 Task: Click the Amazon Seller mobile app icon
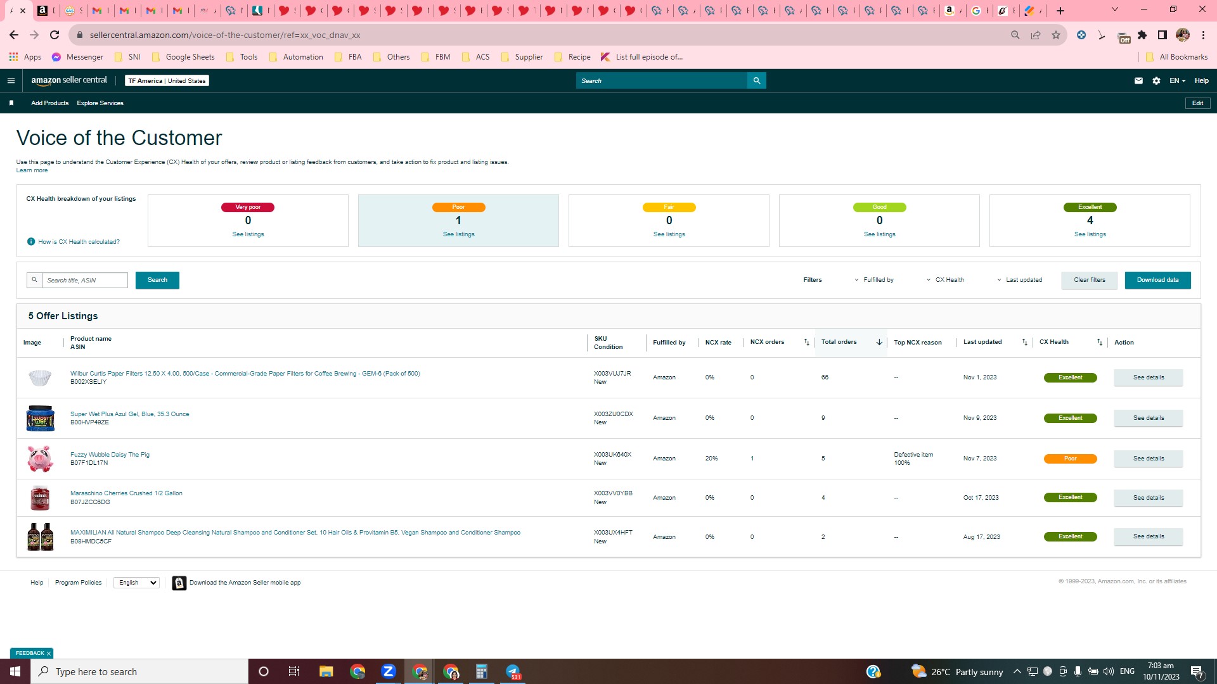[x=179, y=583]
